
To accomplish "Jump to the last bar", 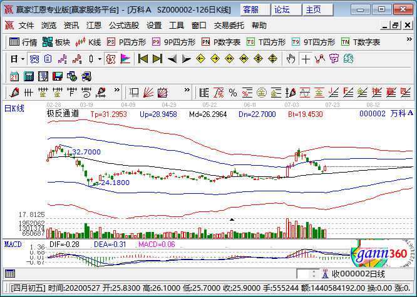I will coord(157,59).
